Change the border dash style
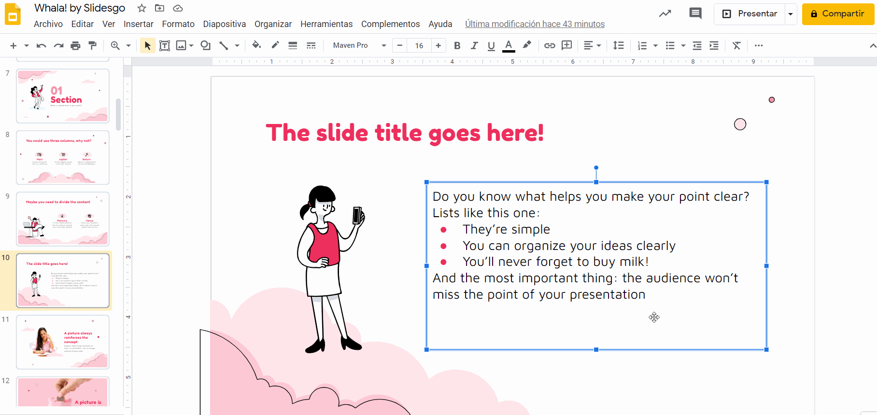This screenshot has width=877, height=415. (311, 45)
